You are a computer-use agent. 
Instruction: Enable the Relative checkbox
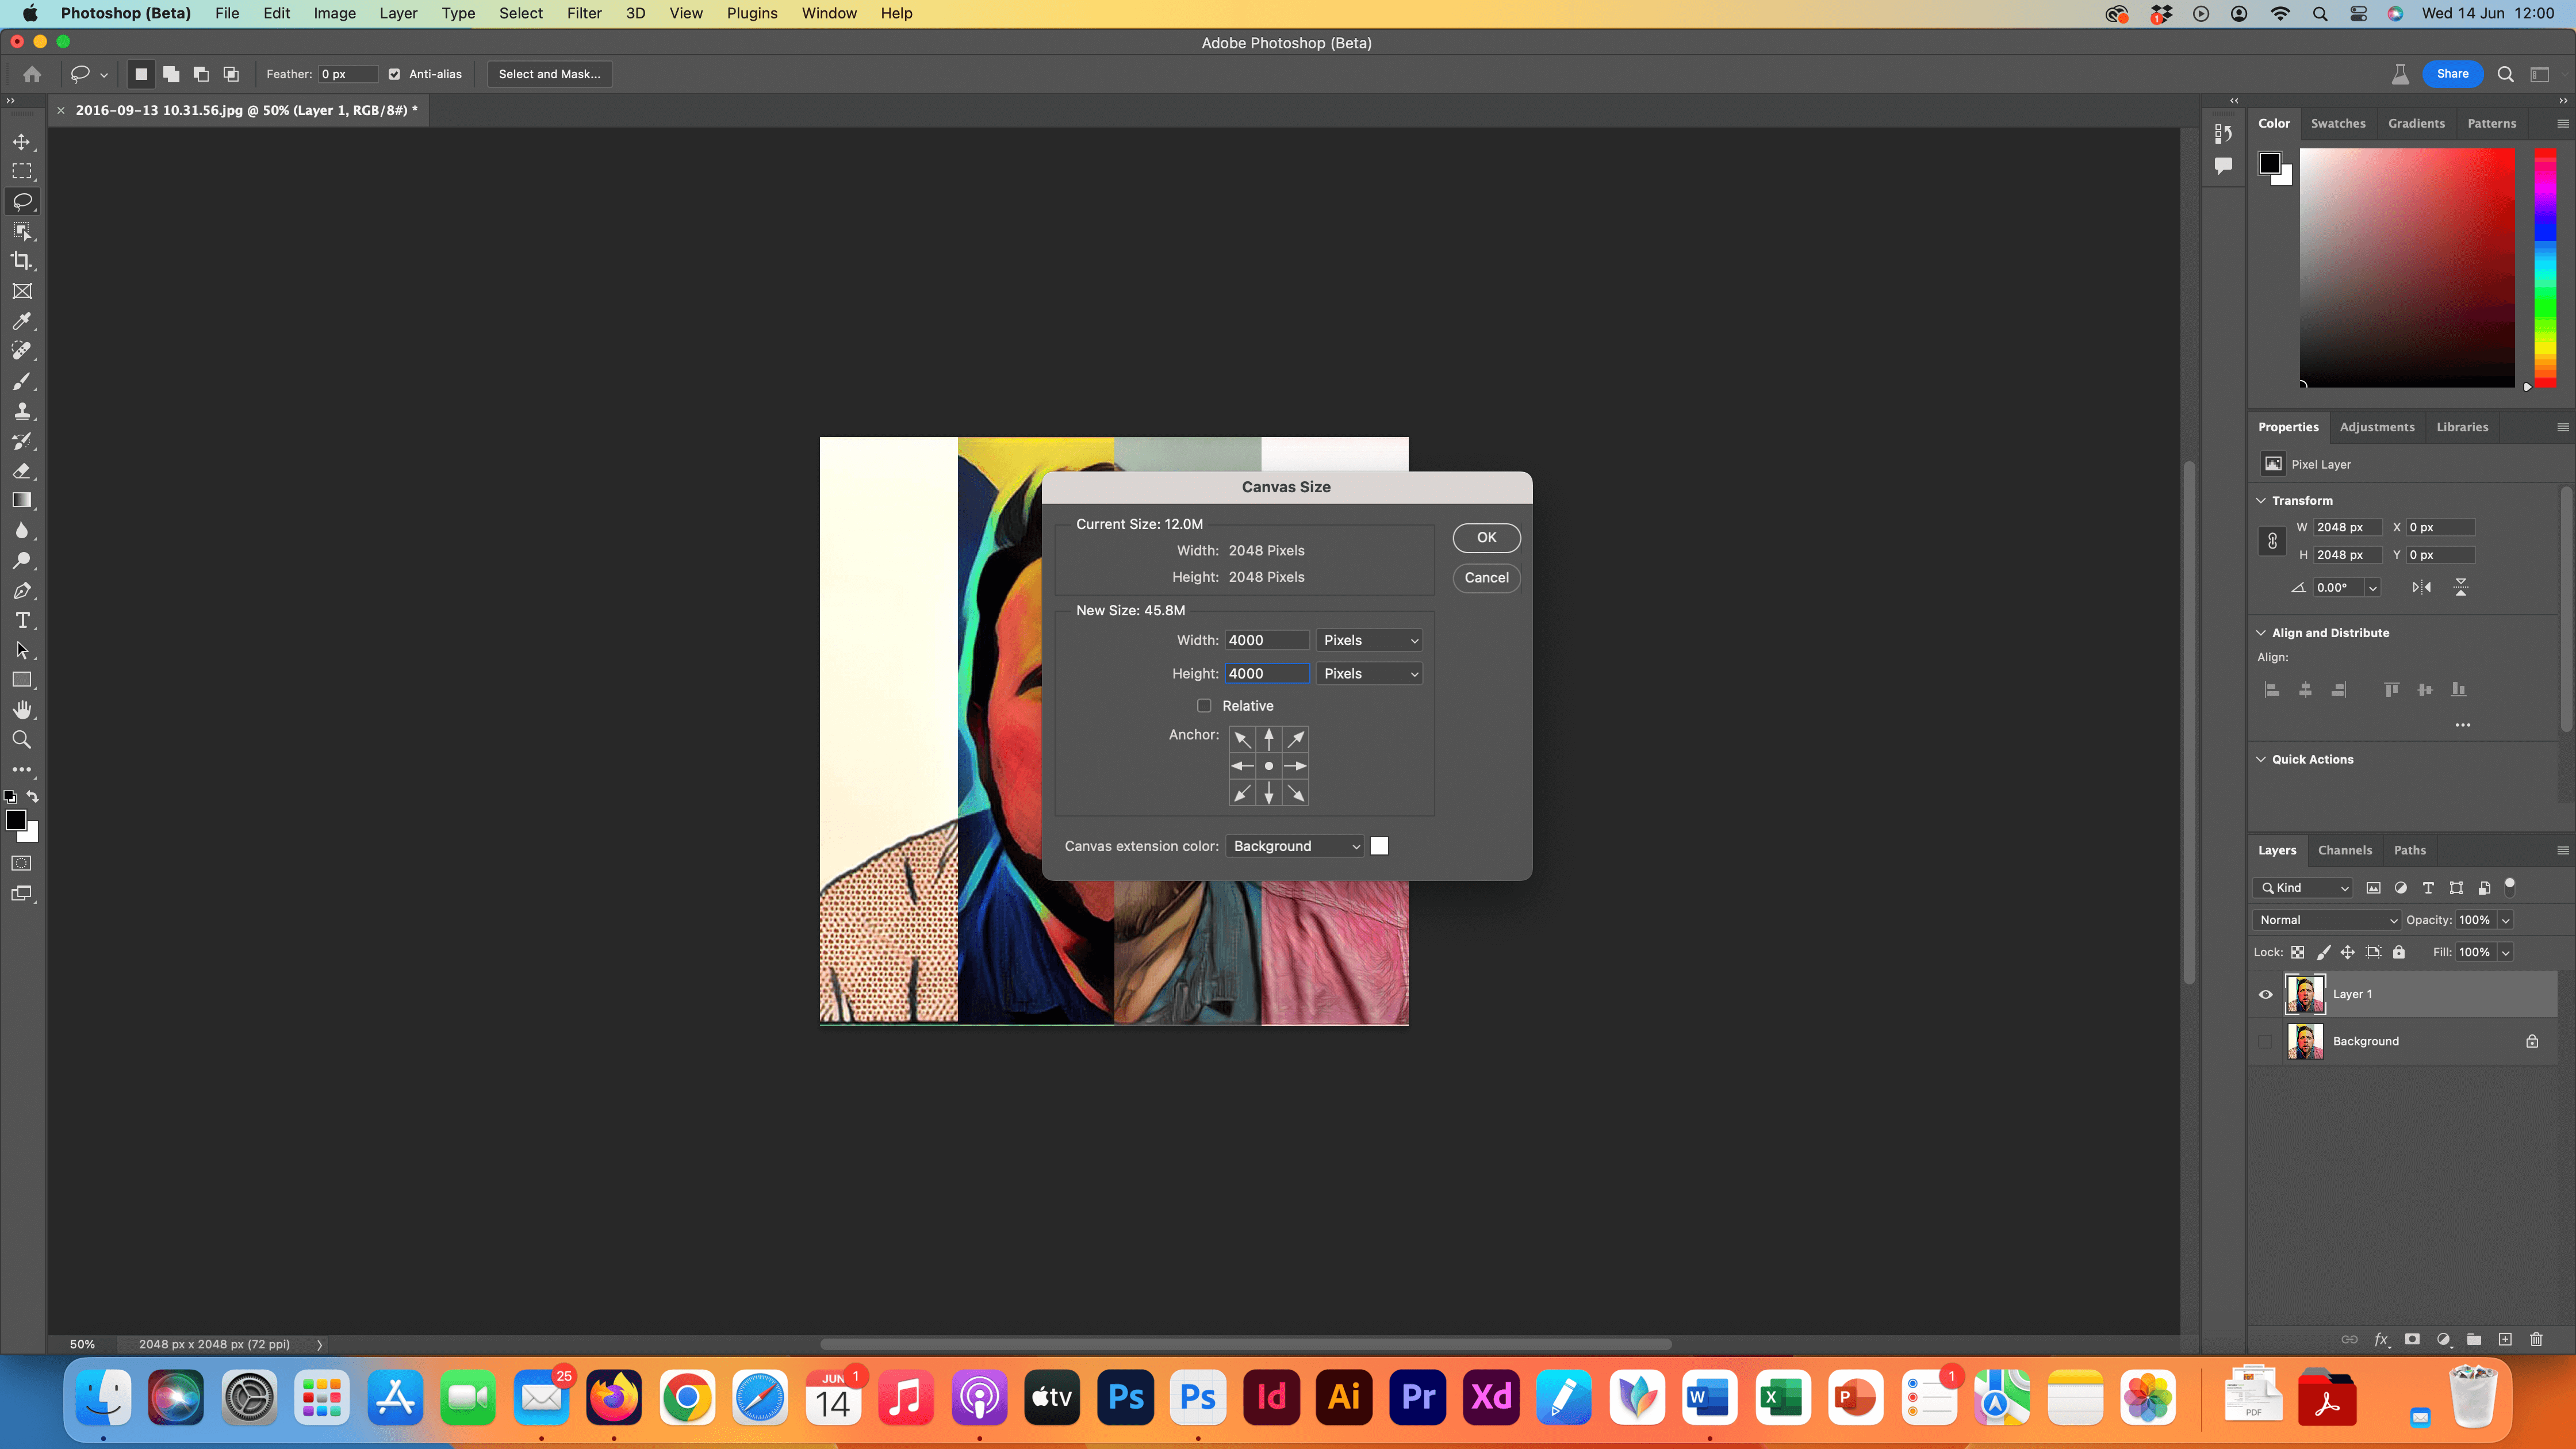[1204, 706]
